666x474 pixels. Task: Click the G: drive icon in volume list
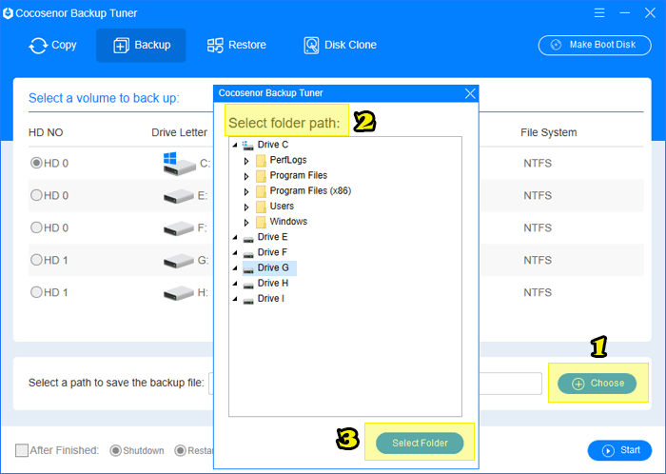click(x=179, y=261)
